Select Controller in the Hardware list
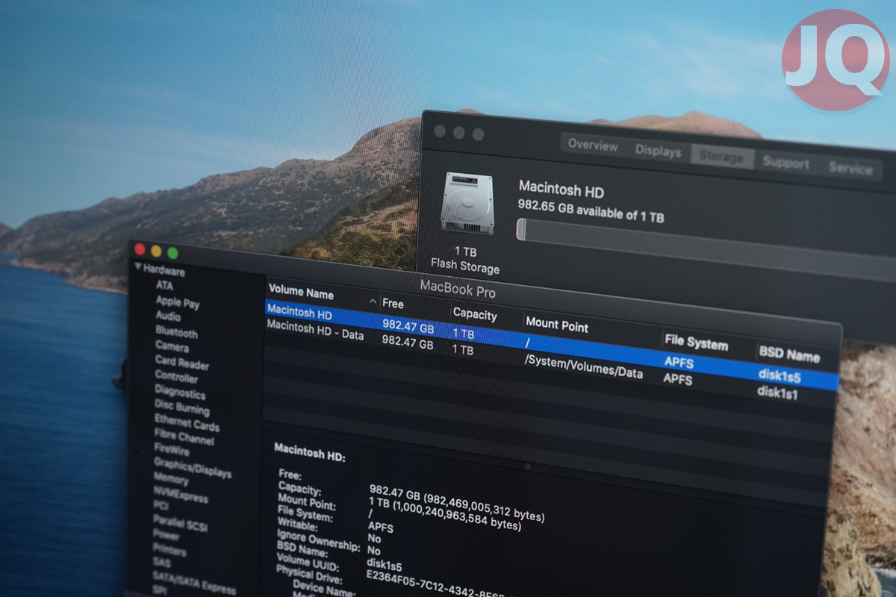The width and height of the screenshot is (896, 597). 176,377
